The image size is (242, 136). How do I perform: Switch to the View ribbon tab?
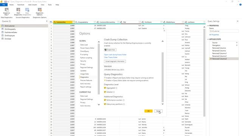(x=42, y=5)
